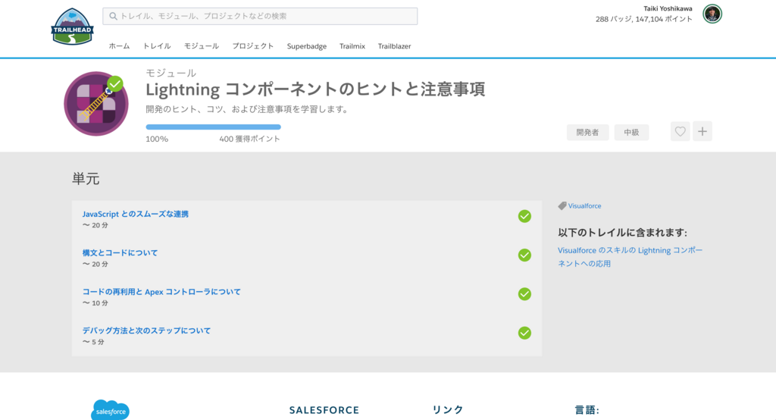Click the Trailhead logo

pyautogui.click(x=72, y=27)
